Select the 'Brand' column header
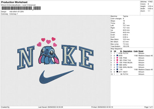This screenshot has width=154, height=109. pos(141,51)
